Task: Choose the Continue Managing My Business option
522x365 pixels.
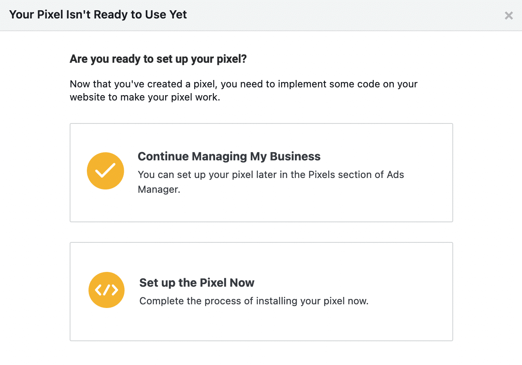Action: pos(261,172)
